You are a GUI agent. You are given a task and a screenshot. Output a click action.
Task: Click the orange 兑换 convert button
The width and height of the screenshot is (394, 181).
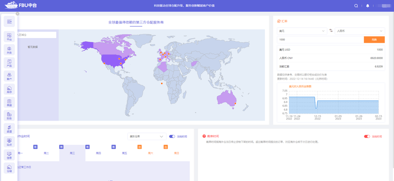tap(374, 40)
